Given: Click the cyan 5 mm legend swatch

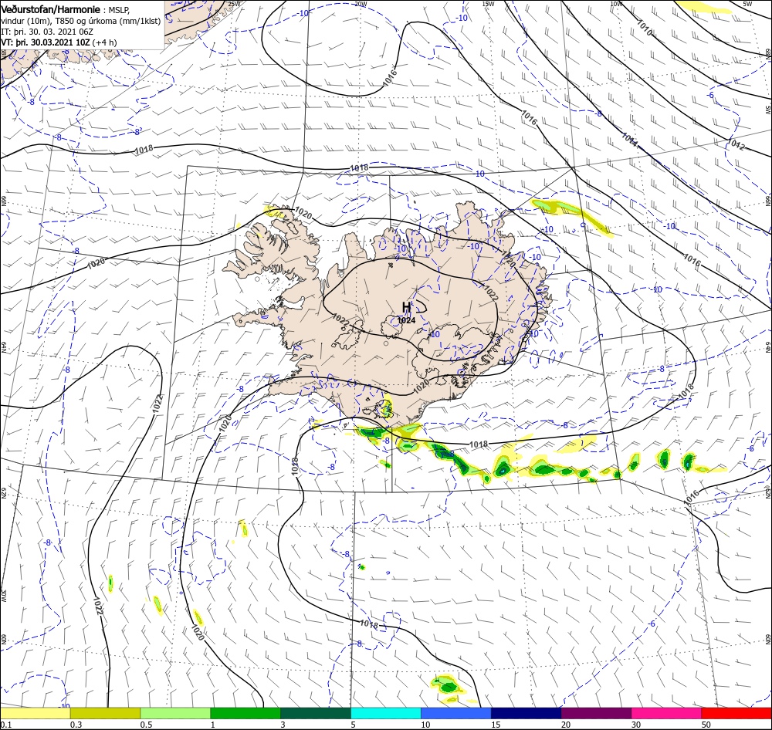Looking at the screenshot, I should (386, 713).
